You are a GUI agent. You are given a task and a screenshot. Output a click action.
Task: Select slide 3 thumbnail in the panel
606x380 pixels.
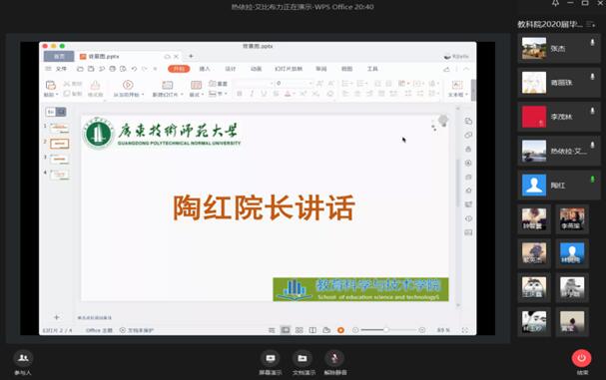pyautogui.click(x=60, y=159)
